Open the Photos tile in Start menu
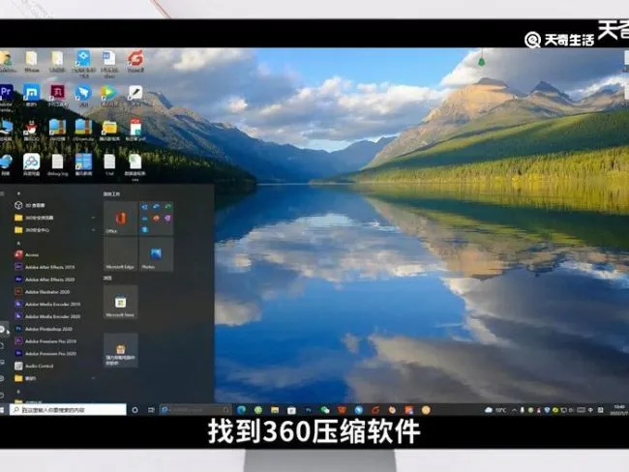This screenshot has width=629, height=472. tap(156, 254)
